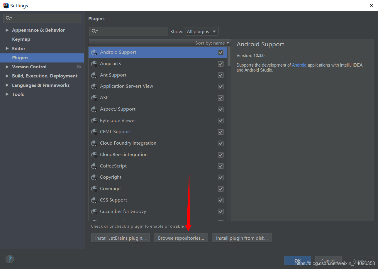Uncheck the CloudBees integration checkbox
The width and height of the screenshot is (378, 269).
221,155
